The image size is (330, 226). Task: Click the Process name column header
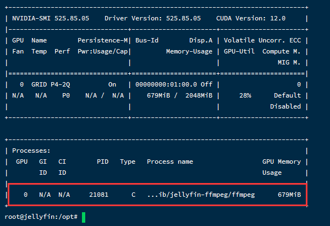click(x=170, y=162)
